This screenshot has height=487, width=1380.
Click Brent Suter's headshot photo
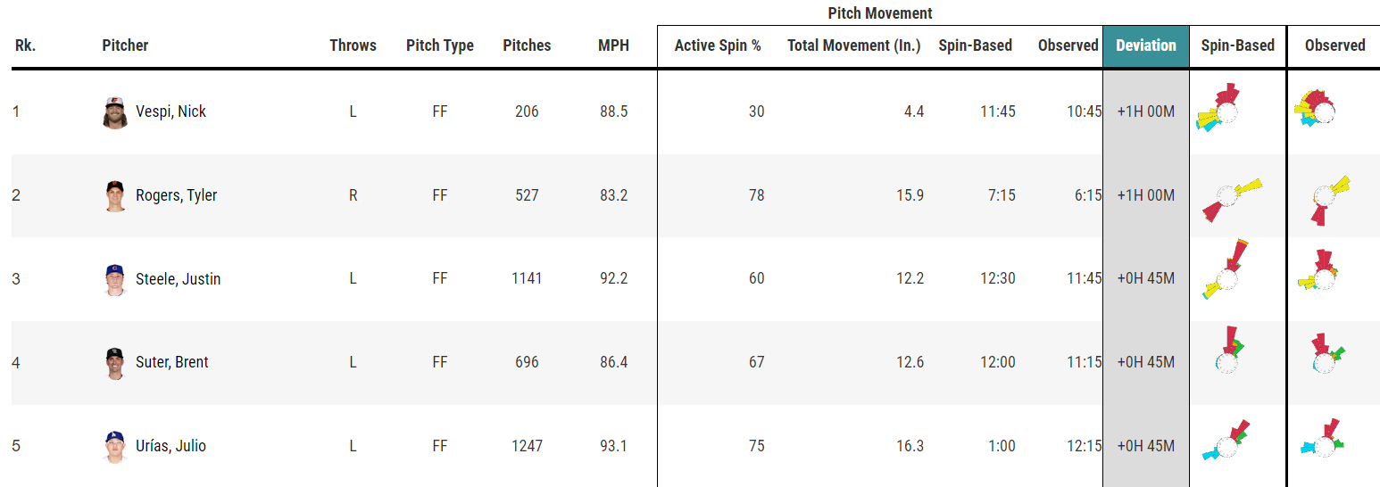(115, 363)
